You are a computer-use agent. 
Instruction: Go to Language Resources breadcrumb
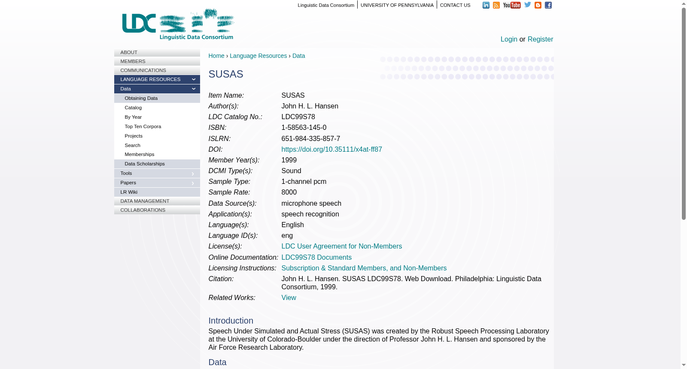pyautogui.click(x=258, y=56)
